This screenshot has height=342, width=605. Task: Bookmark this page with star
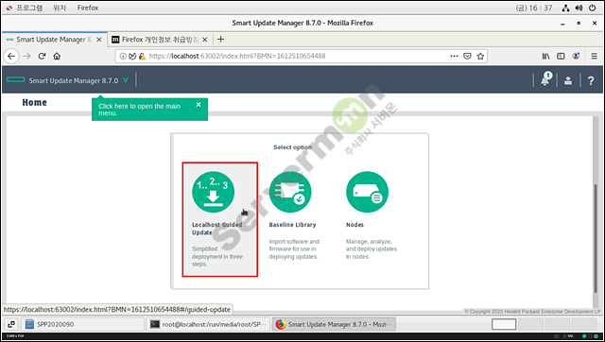[480, 57]
